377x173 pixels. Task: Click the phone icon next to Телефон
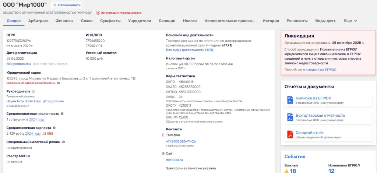[x=163, y=135]
